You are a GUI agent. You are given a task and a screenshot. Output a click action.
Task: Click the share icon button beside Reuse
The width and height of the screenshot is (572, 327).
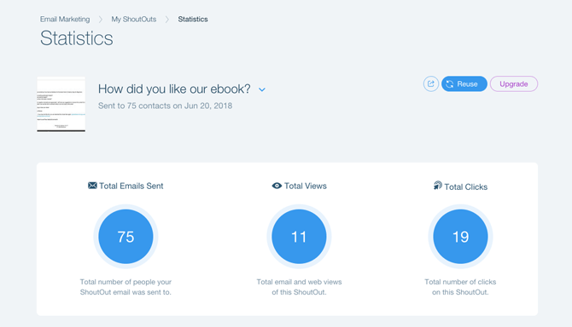click(x=431, y=84)
